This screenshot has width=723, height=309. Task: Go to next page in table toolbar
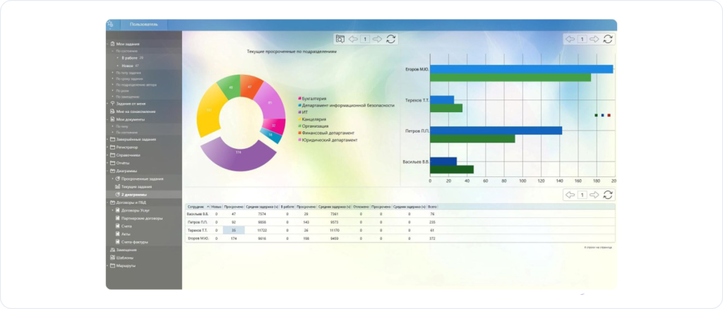(x=594, y=195)
